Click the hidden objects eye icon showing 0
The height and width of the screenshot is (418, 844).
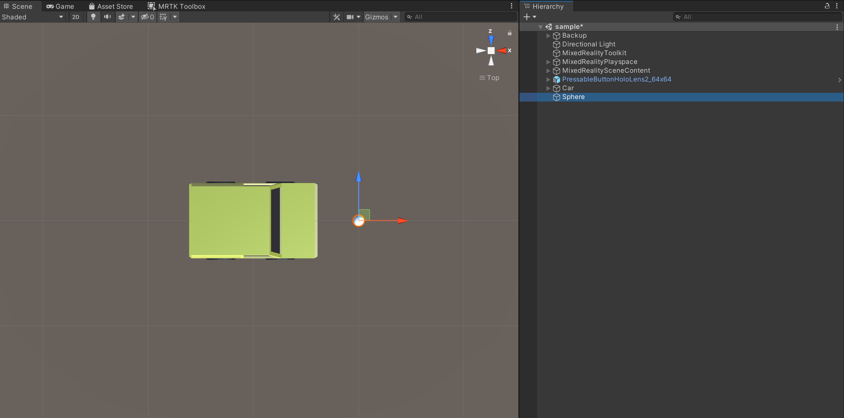coord(147,17)
